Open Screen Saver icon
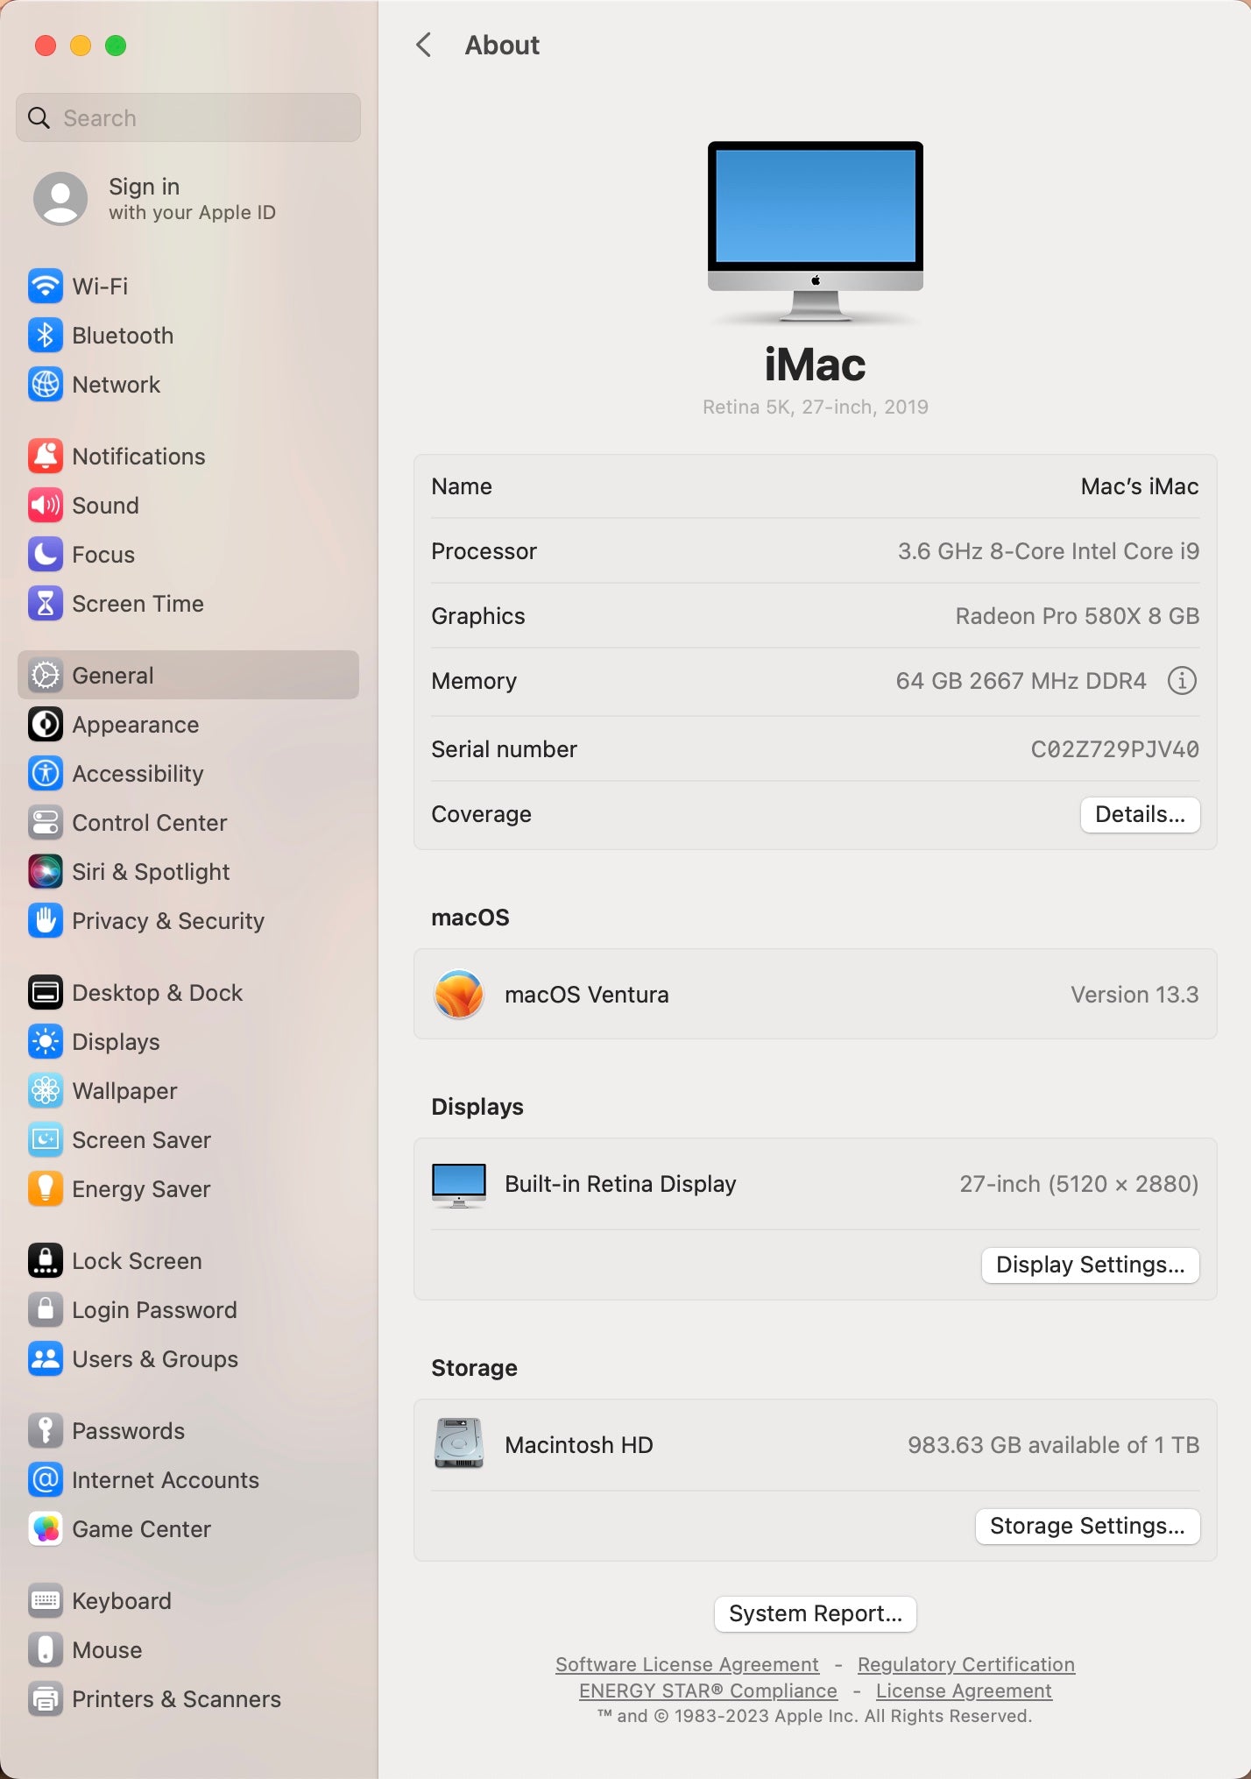The height and width of the screenshot is (1779, 1251). coord(46,1139)
